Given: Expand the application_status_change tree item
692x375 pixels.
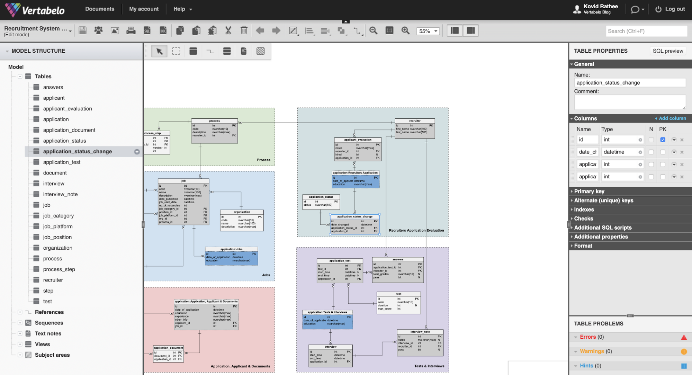Looking at the screenshot, I should click(x=137, y=151).
